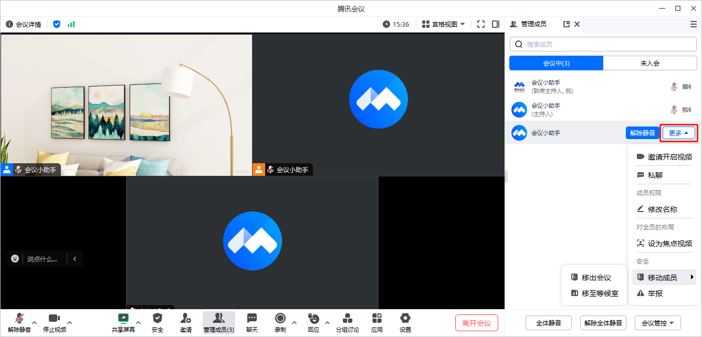Click the 15:36 meeting timer
Screen dimensions: 702x337
401,24
